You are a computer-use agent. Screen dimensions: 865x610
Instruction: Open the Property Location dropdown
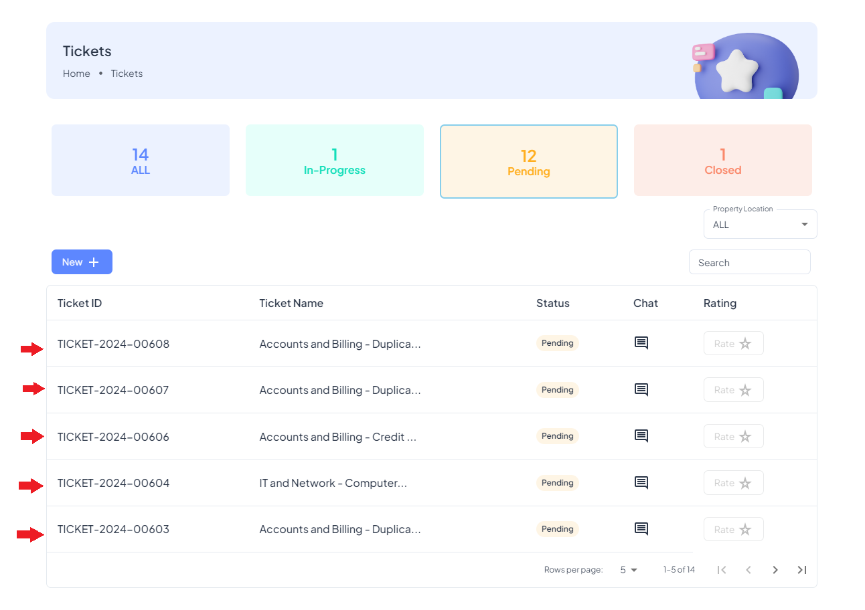pos(760,225)
